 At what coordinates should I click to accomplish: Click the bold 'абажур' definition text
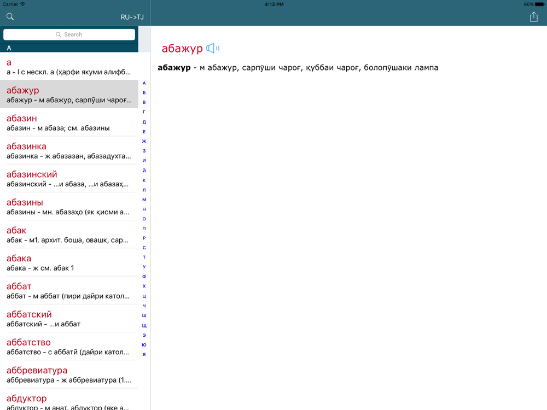(174, 68)
